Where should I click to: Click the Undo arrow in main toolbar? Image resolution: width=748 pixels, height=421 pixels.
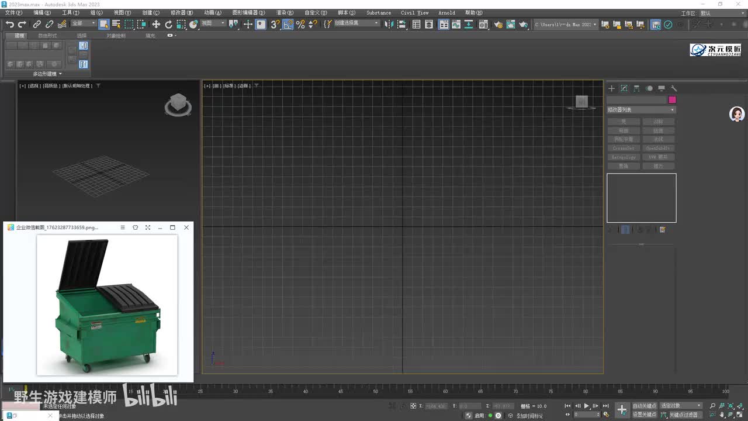click(10, 24)
